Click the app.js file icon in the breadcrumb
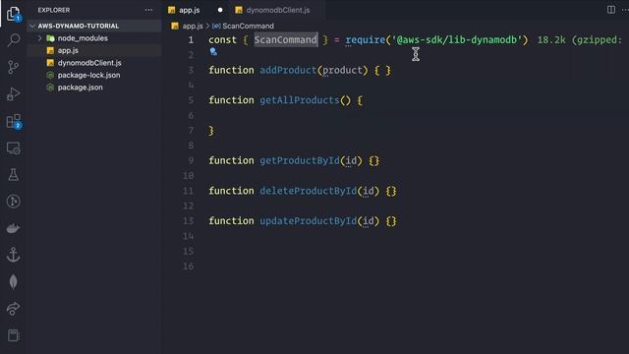Viewport: 629px width, 354px height. [175, 27]
